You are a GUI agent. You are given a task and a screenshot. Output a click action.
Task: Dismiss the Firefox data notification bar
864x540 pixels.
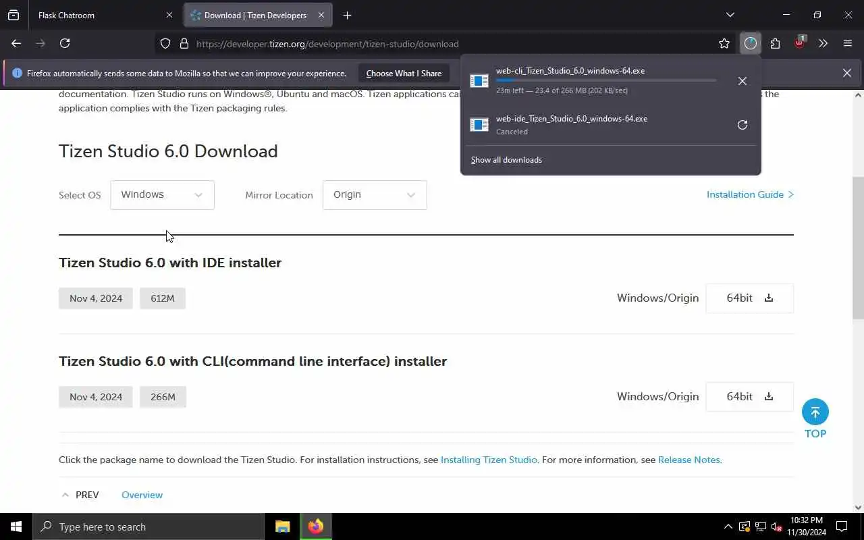pos(847,73)
